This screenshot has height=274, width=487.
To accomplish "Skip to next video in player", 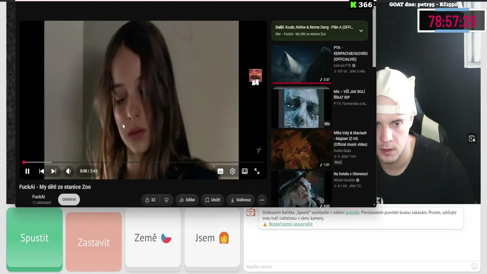I will point(54,171).
